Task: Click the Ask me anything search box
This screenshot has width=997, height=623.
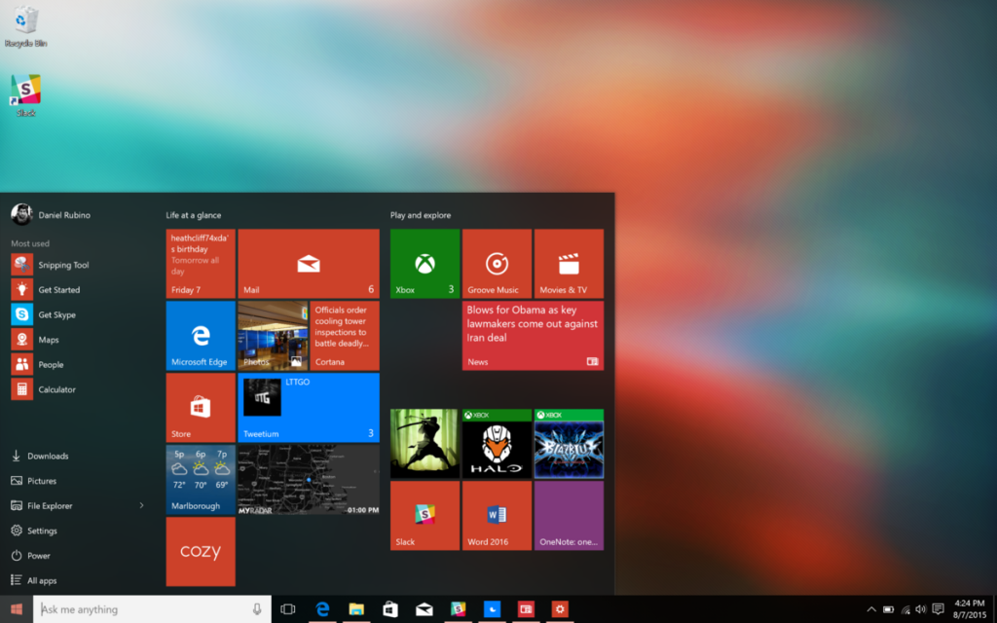Action: coord(153,609)
